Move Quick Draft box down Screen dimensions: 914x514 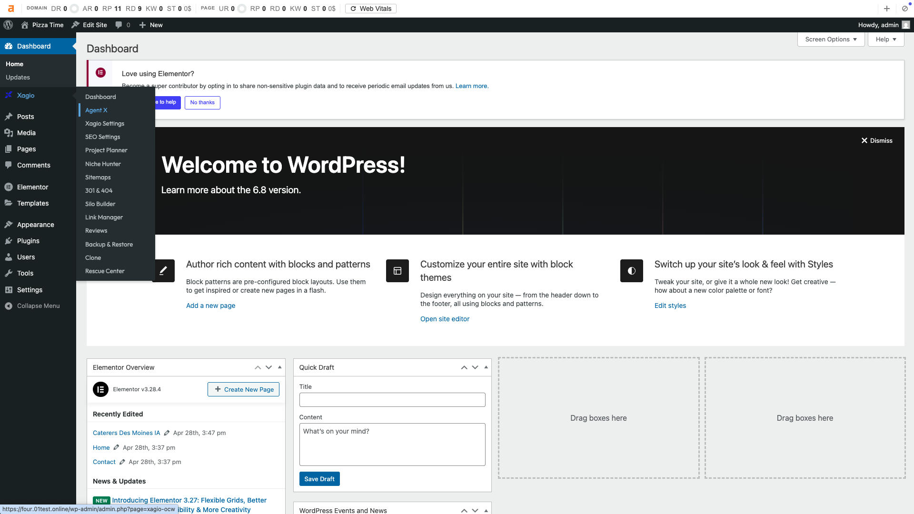point(475,367)
